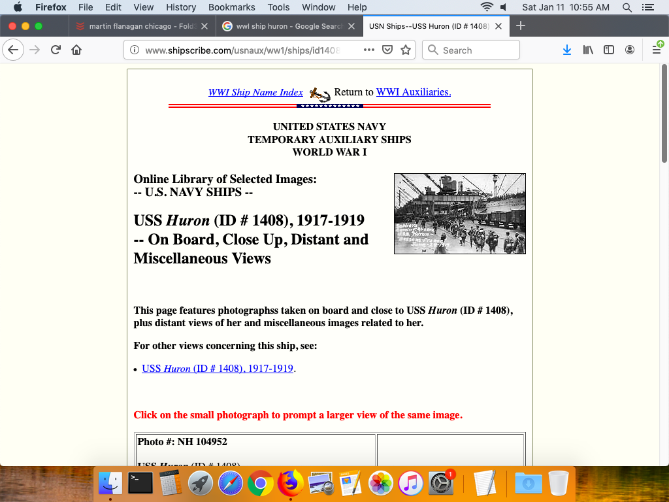Click the Reload page button
The height and width of the screenshot is (502, 669).
tap(56, 50)
